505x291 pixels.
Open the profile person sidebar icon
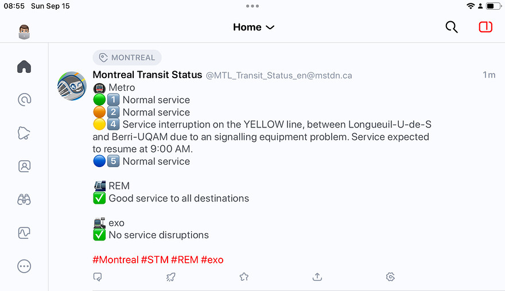point(24,166)
